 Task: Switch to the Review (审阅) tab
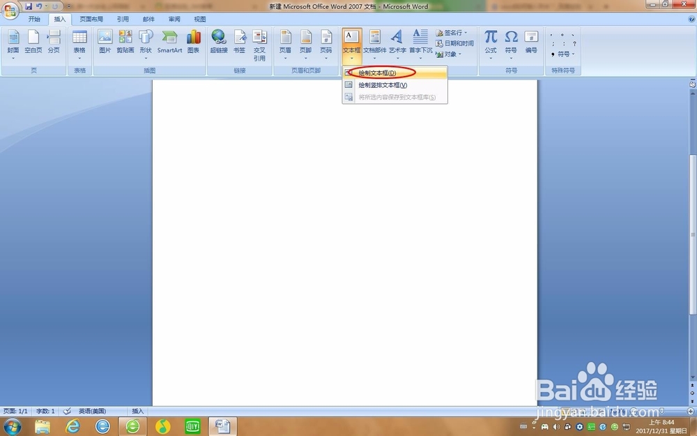click(174, 19)
